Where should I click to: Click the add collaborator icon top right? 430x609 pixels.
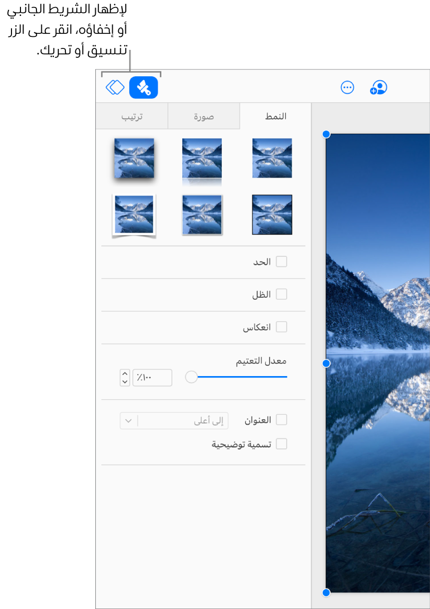tap(378, 87)
